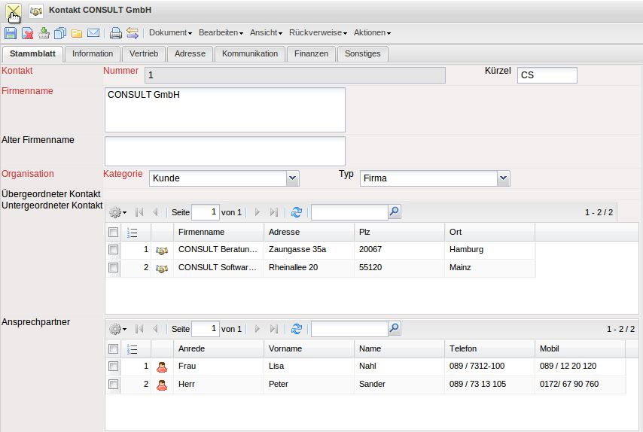Refresh the Untergeordneter Kontakt list

click(296, 213)
